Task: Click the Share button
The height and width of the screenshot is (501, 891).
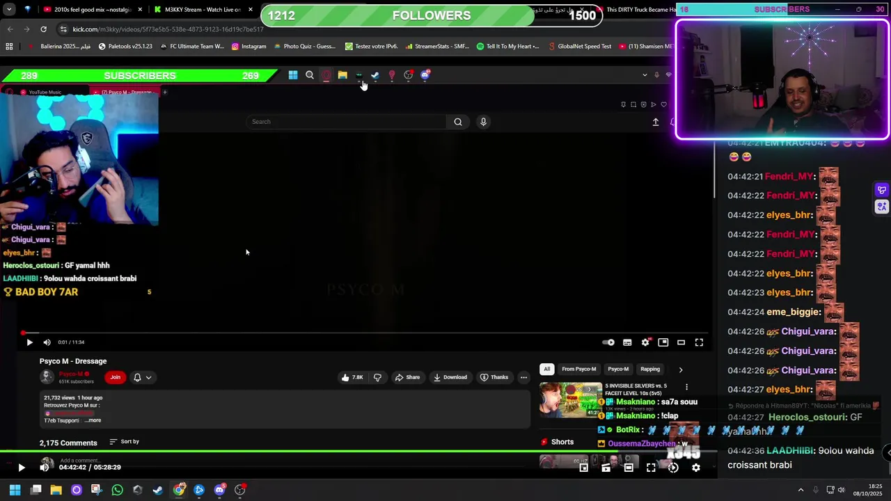Action: 407,377
